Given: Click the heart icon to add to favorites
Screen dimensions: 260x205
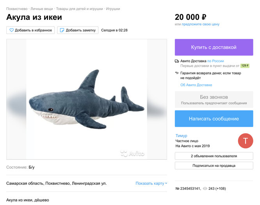Looking at the screenshot, I should click(11, 30).
